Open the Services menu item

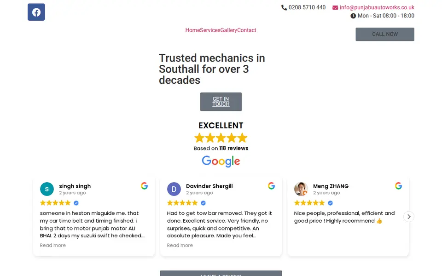(x=210, y=30)
